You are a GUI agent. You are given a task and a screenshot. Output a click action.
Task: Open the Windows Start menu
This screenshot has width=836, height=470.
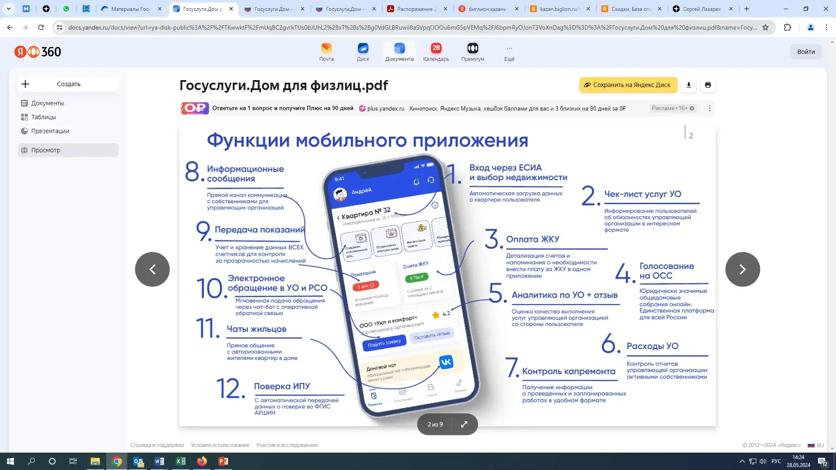10,461
